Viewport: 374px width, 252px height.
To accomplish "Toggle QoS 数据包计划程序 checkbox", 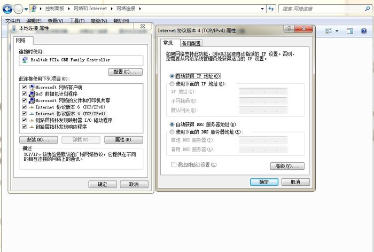I will (25, 93).
